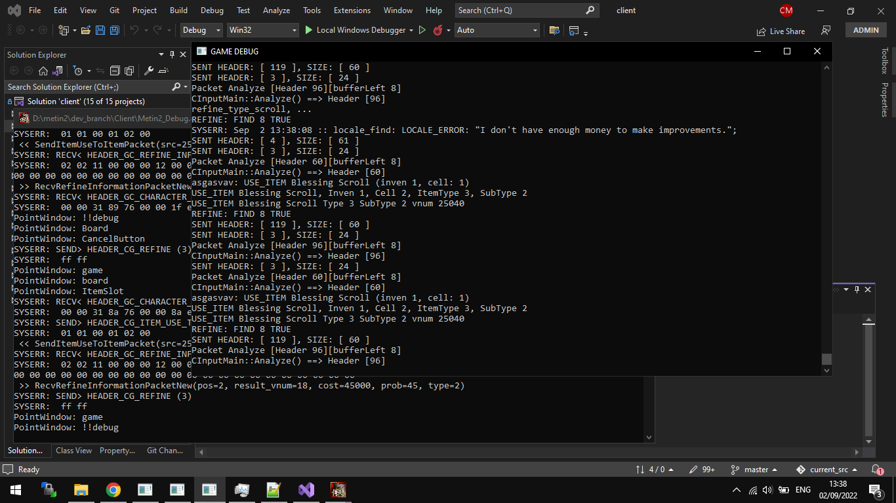Switch to the Git Changes tab
Viewport: 896px width, 503px height.
coord(165,451)
